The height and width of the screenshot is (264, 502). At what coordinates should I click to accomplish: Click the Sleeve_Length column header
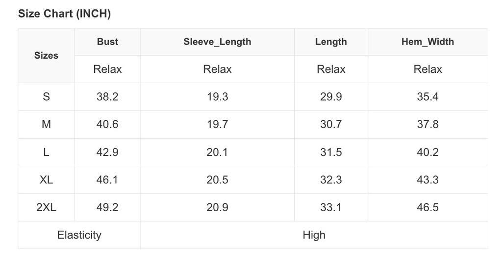pyautogui.click(x=217, y=42)
